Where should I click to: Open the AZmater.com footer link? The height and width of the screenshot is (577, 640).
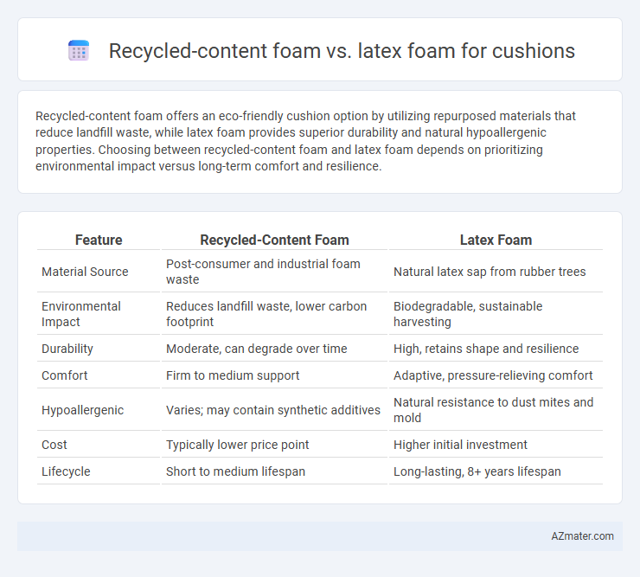coord(582,536)
